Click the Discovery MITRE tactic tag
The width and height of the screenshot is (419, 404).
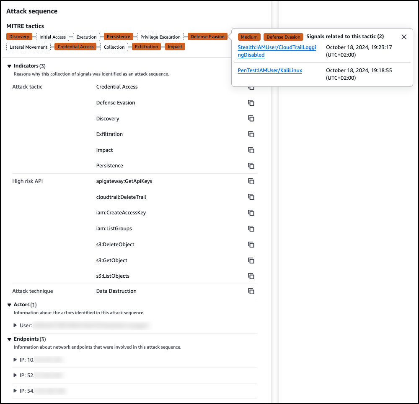pyautogui.click(x=19, y=37)
